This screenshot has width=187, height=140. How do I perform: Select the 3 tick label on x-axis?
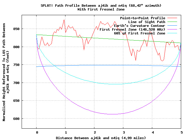tap(123, 132)
